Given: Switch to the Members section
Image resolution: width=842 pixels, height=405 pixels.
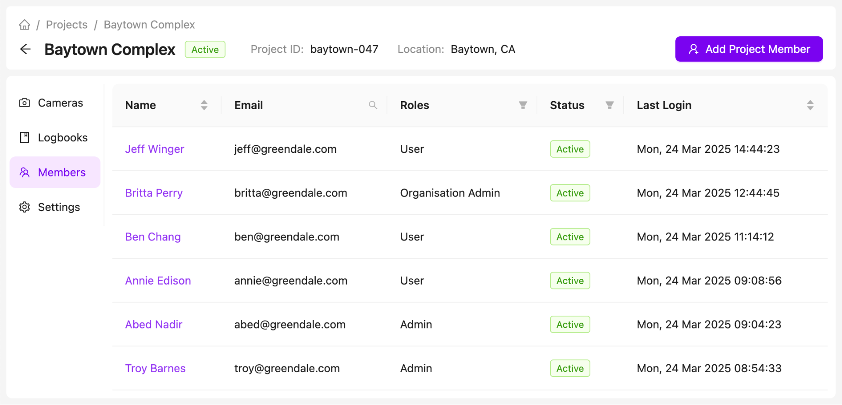Looking at the screenshot, I should point(61,172).
